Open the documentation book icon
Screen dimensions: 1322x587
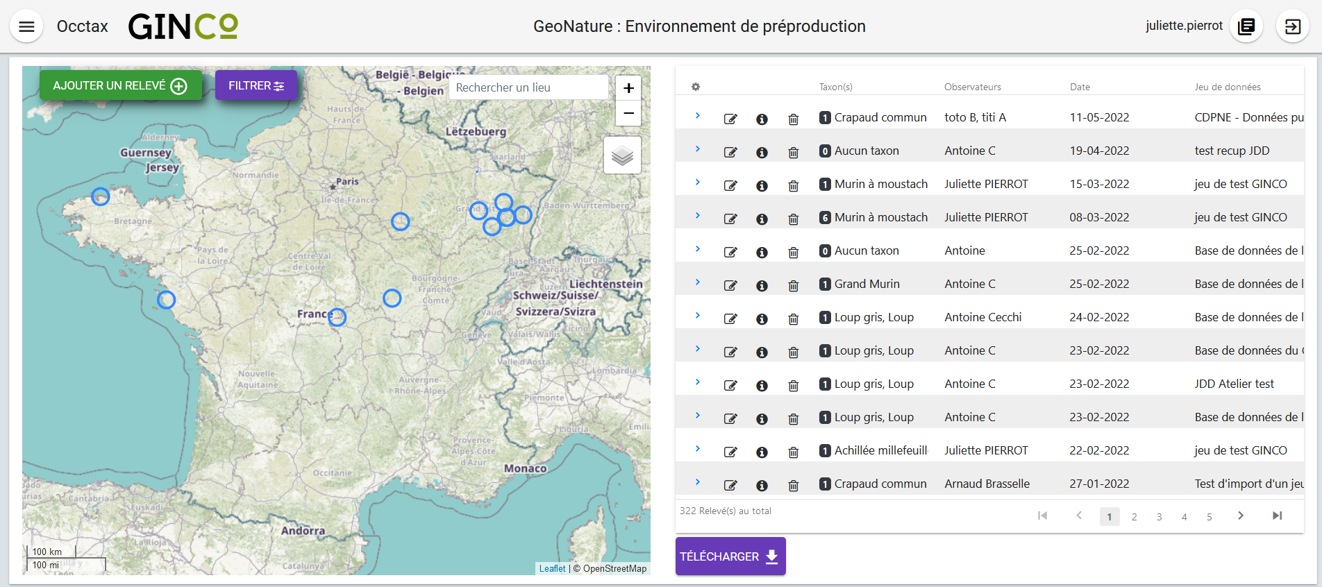[x=1246, y=26]
